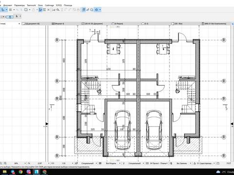Viewport: 234px width, 175px height.
Task: Select the left car in garage
Action: 122,130
